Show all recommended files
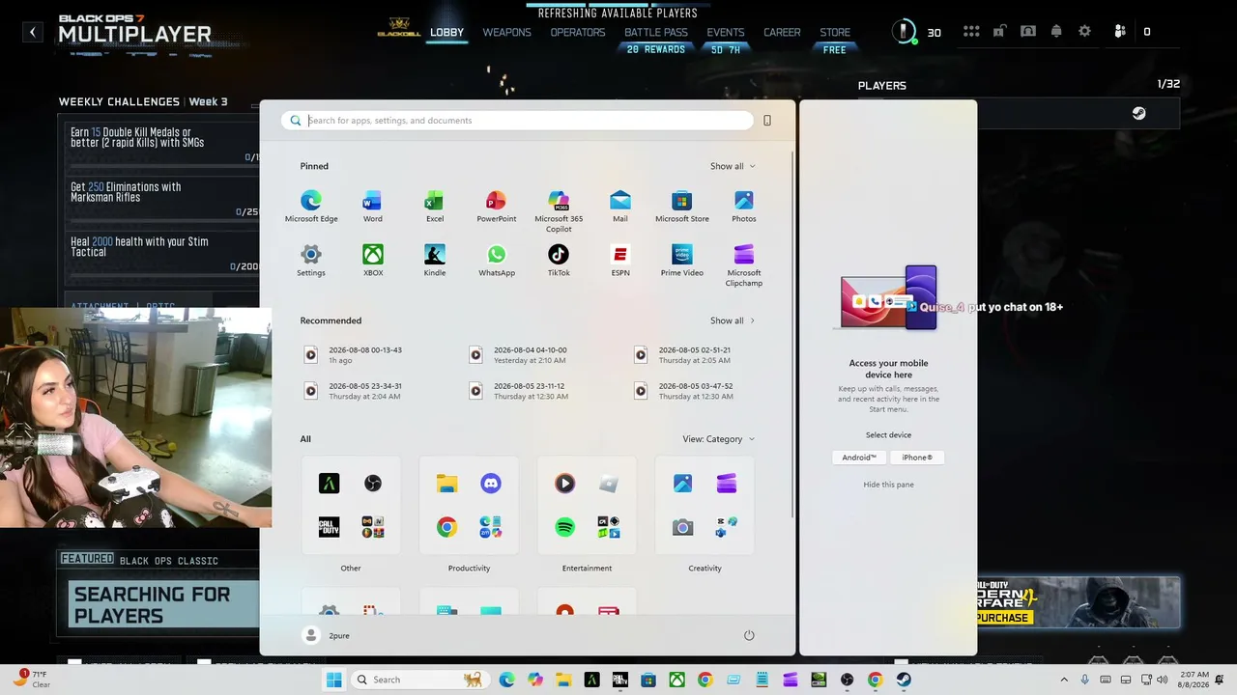Viewport: 1237px width, 695px height. tap(733, 320)
